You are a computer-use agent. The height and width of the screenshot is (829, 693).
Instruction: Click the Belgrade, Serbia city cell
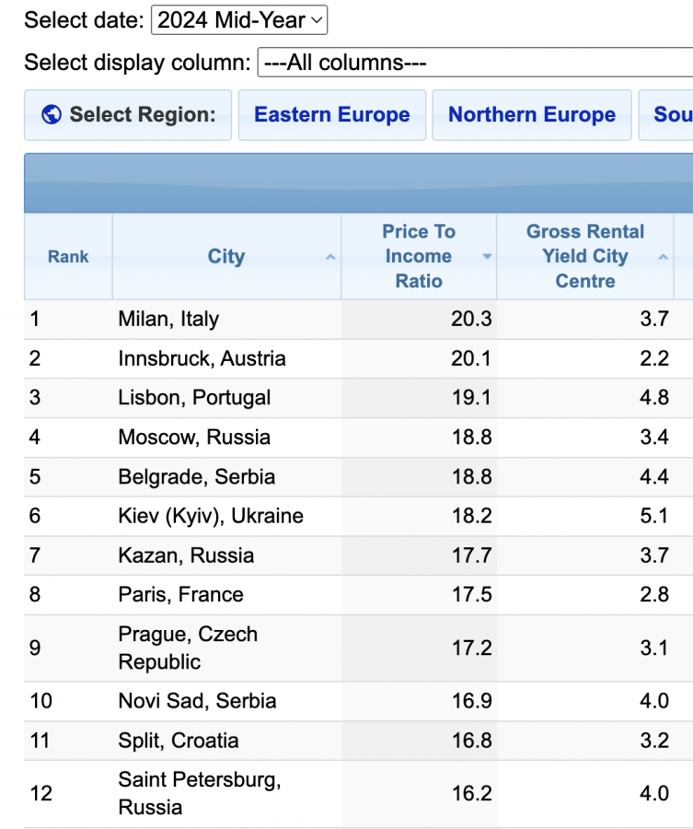tap(196, 477)
